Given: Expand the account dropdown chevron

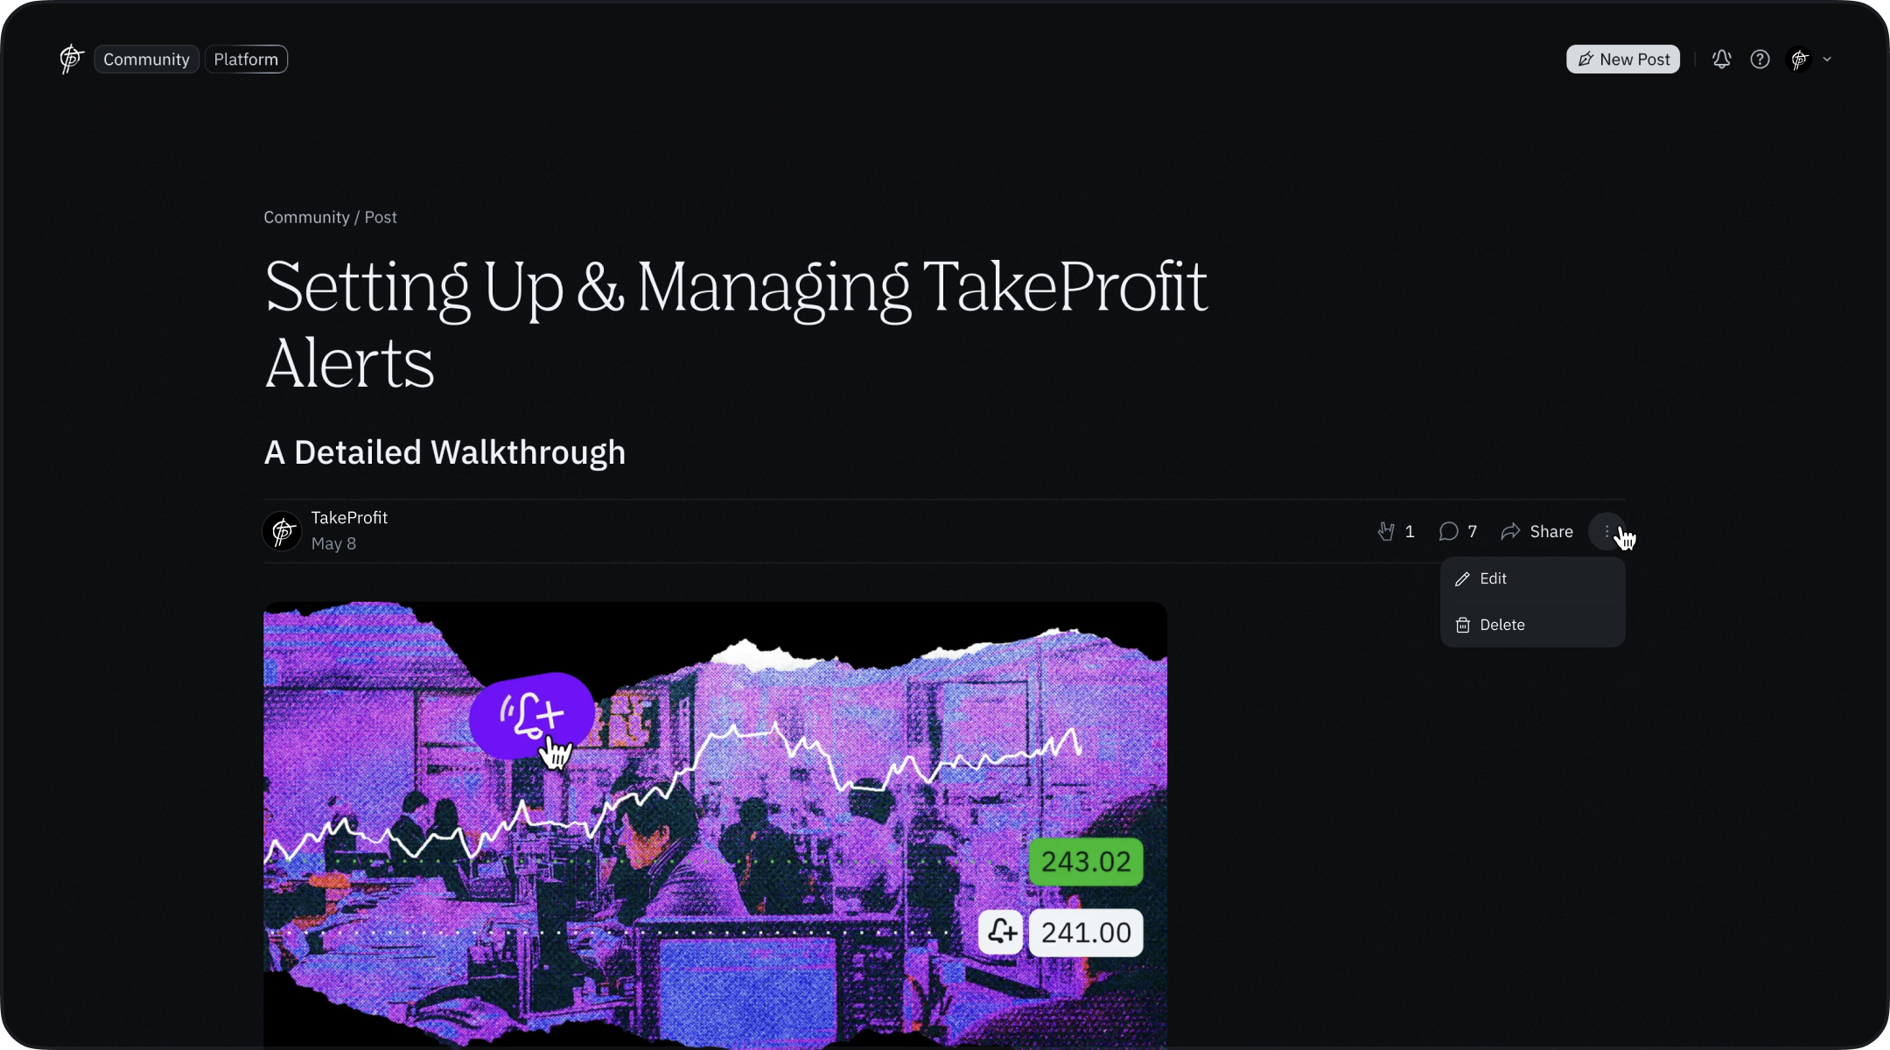Looking at the screenshot, I should 1827,59.
